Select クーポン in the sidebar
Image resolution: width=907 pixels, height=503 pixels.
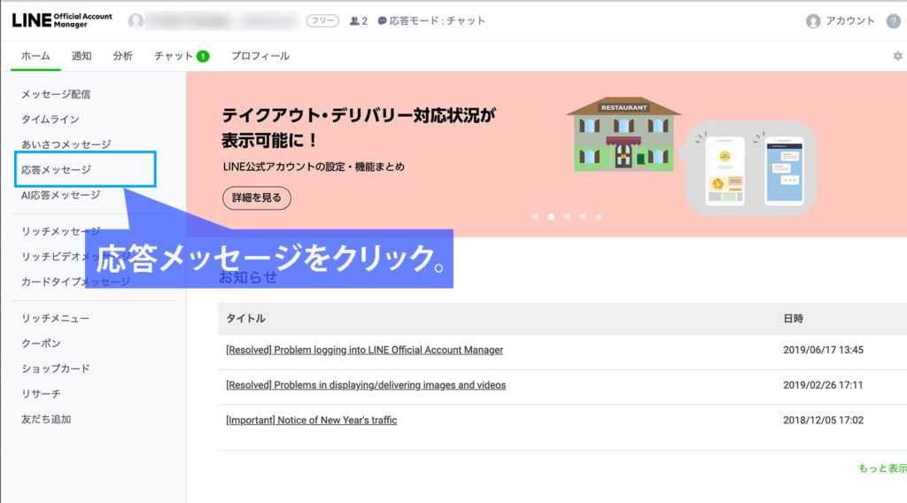click(41, 344)
